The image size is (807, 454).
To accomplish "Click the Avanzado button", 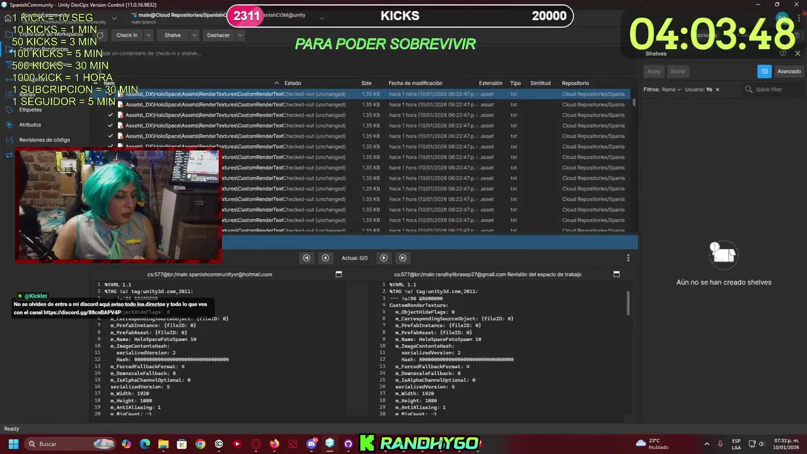I will pyautogui.click(x=789, y=71).
